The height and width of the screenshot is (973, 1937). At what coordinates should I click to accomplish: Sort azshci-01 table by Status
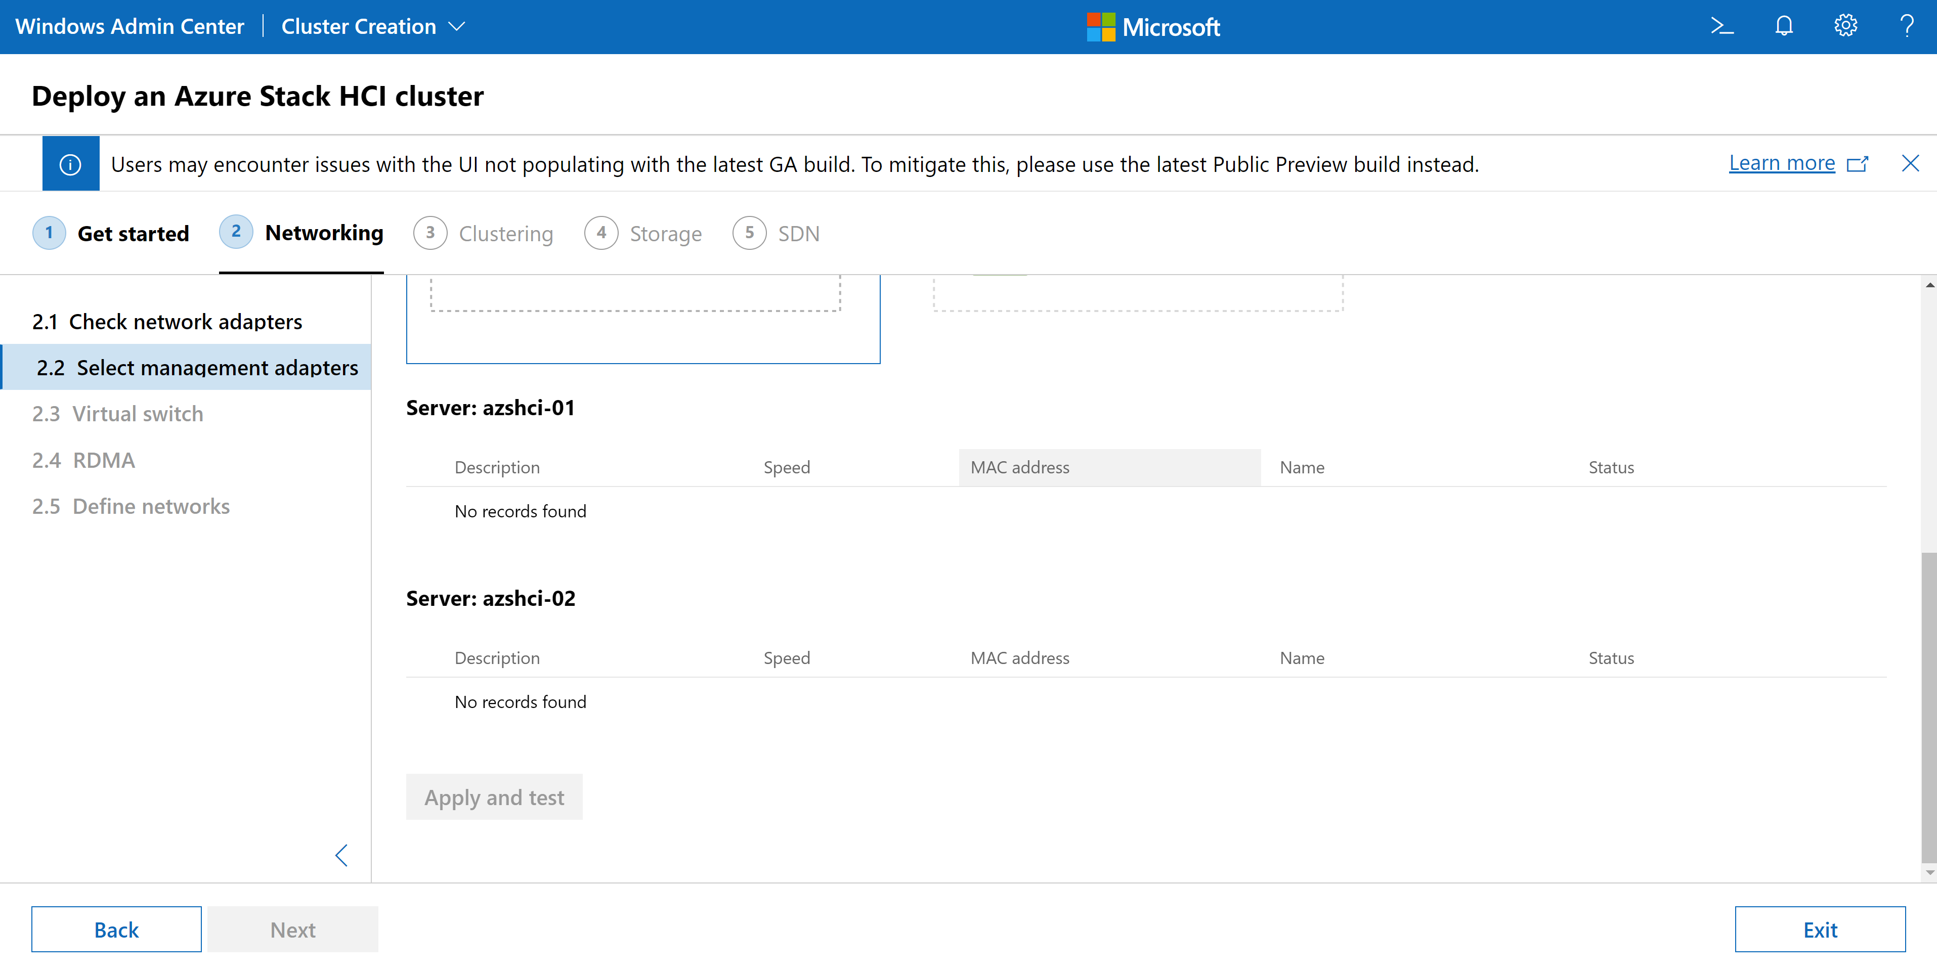(x=1611, y=467)
